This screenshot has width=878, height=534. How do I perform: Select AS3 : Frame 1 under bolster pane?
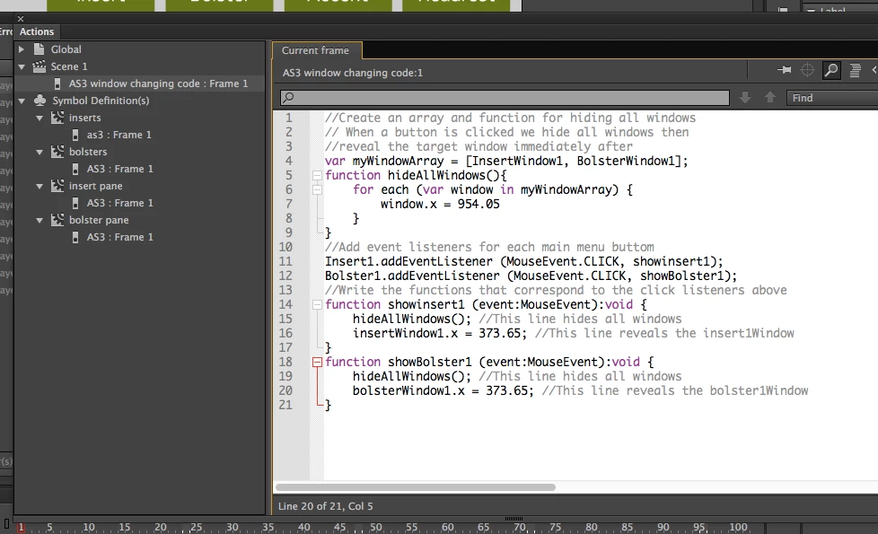click(119, 237)
